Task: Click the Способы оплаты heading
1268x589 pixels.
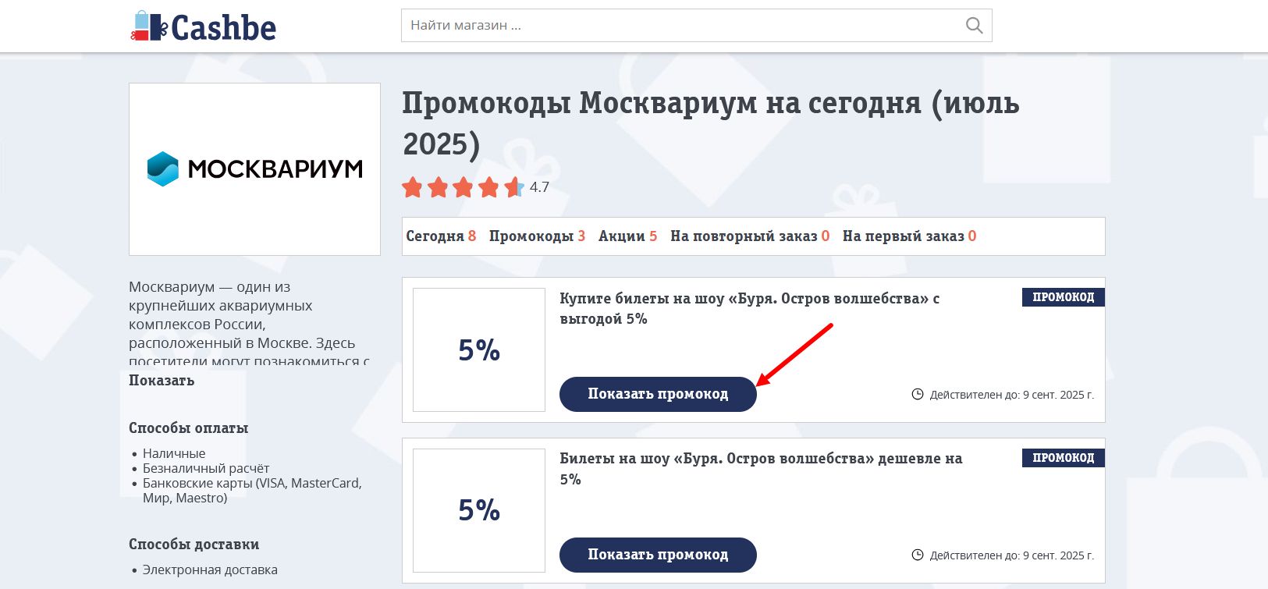Action: pos(189,428)
